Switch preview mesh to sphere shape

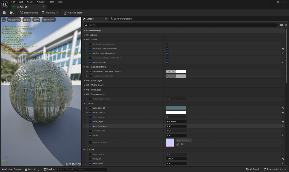point(70,164)
